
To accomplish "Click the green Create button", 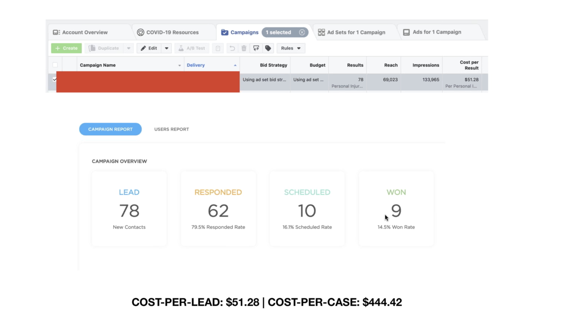I will [x=66, y=48].
